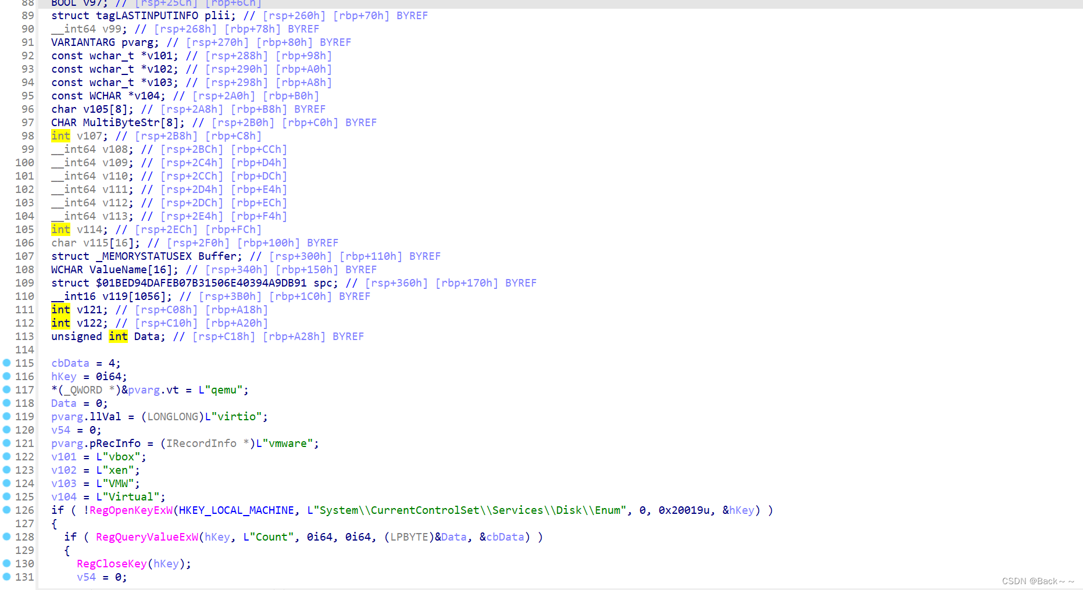The width and height of the screenshot is (1083, 590).
Task: Click the L"vmware" string
Action: coord(284,444)
